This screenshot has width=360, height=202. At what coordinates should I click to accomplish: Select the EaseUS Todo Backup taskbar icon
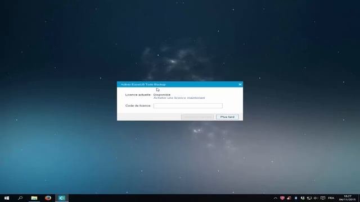tap(62, 198)
